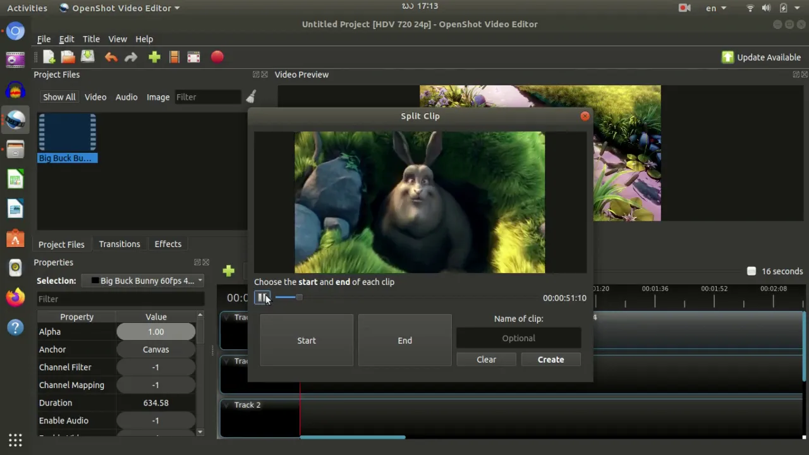Click the Choose Profile film icon
The width and height of the screenshot is (809, 455).
click(x=174, y=58)
